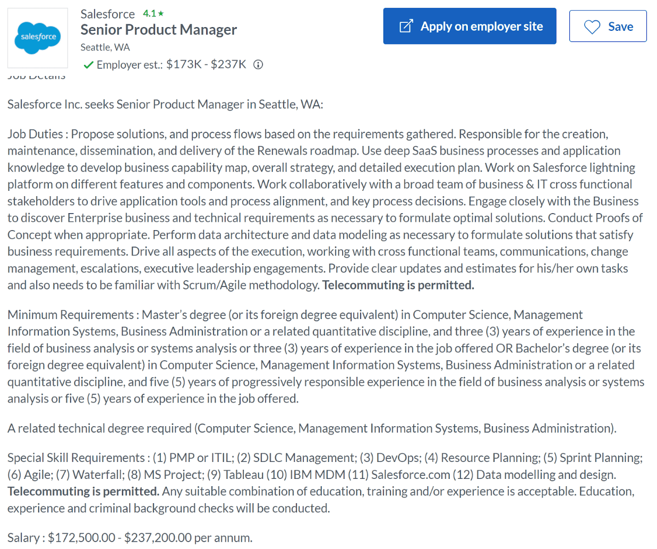Click the green verified checkmark icon
This screenshot has height=549, width=657.
click(x=88, y=65)
